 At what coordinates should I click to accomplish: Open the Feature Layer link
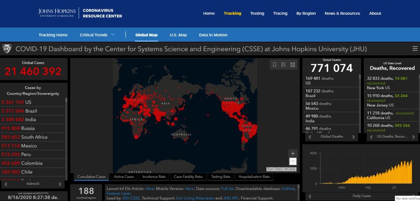[x=119, y=193]
